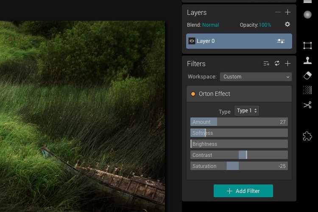Add a filter via Filters plus icon

tap(287, 64)
